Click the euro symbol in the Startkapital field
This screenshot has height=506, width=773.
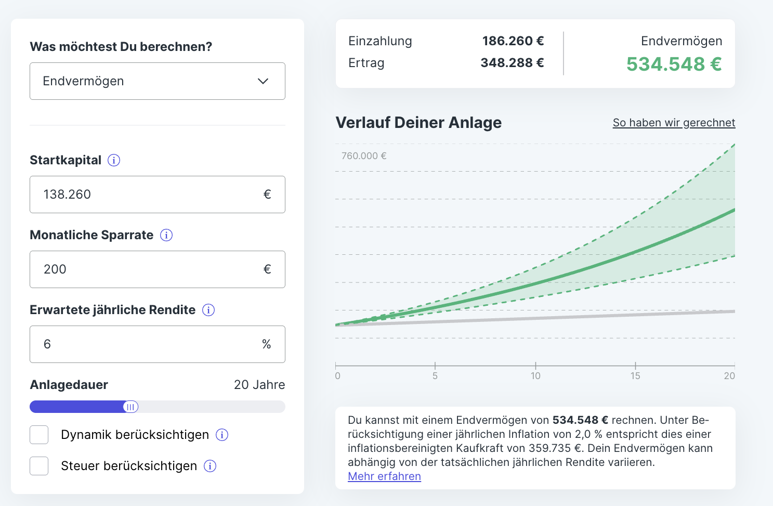tap(267, 194)
